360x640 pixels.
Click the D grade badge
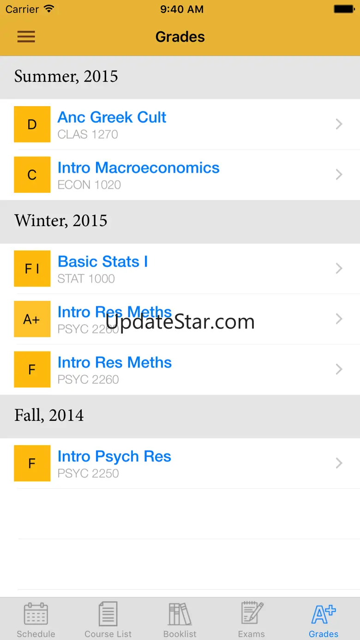point(32,124)
